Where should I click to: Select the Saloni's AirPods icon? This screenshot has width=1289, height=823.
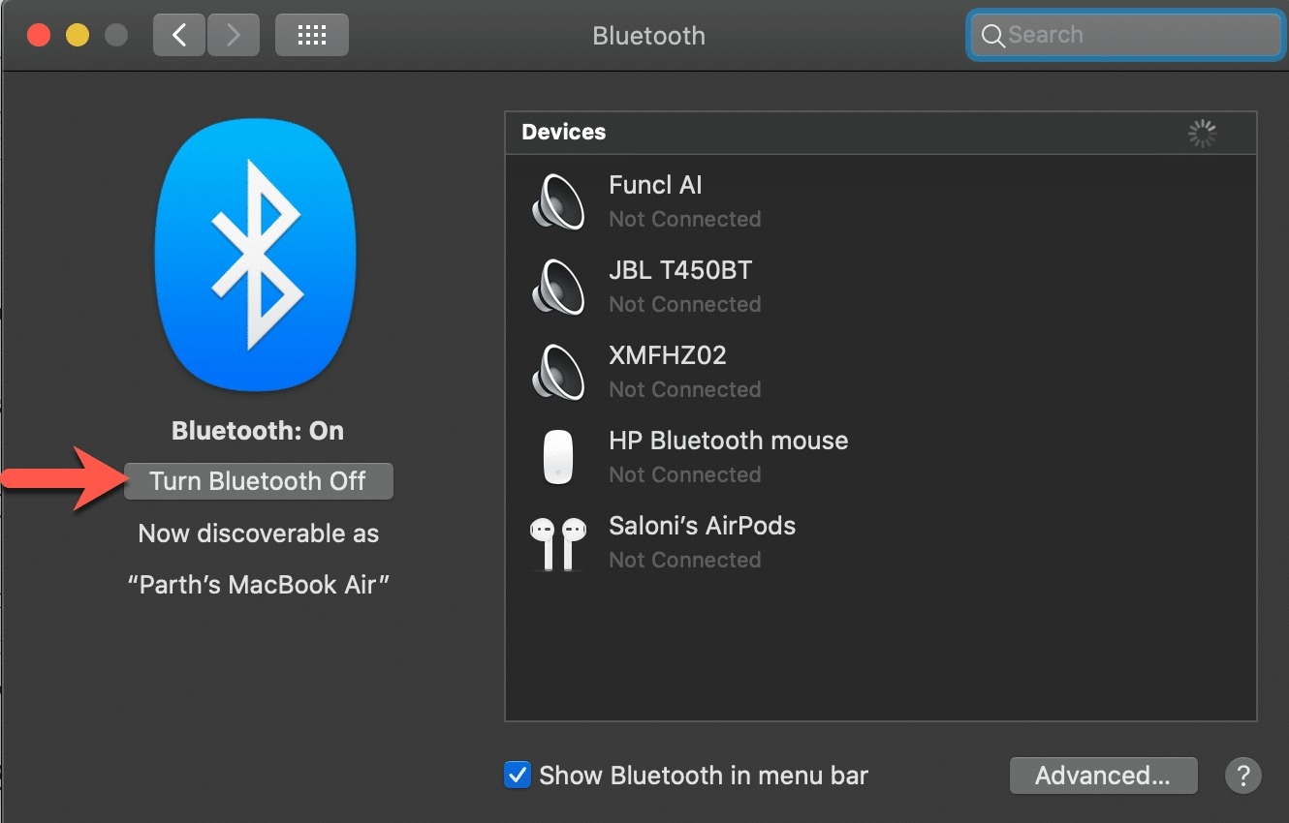click(557, 541)
